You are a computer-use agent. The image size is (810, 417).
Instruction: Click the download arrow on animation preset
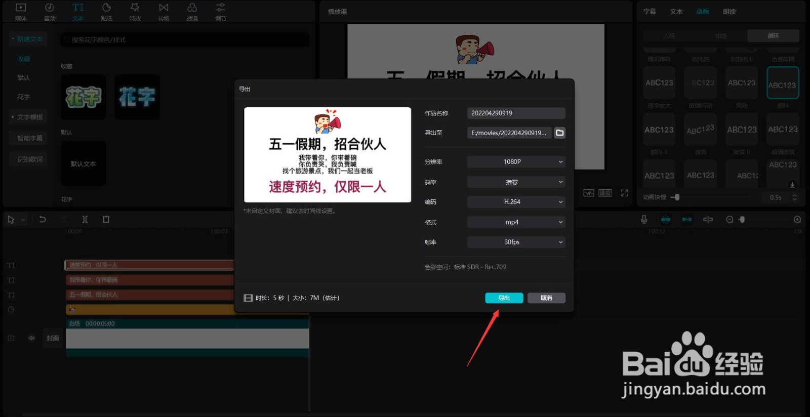792,185
